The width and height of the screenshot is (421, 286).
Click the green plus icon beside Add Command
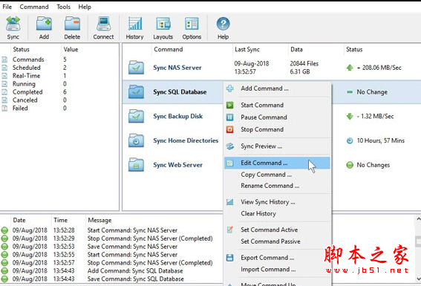[x=230, y=88]
